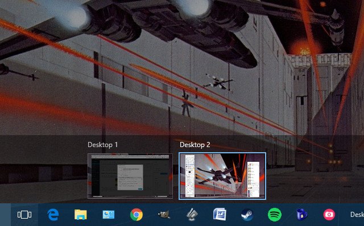Launch GIMP from the taskbar
Screen dimensions: 364x226
click(x=164, y=215)
